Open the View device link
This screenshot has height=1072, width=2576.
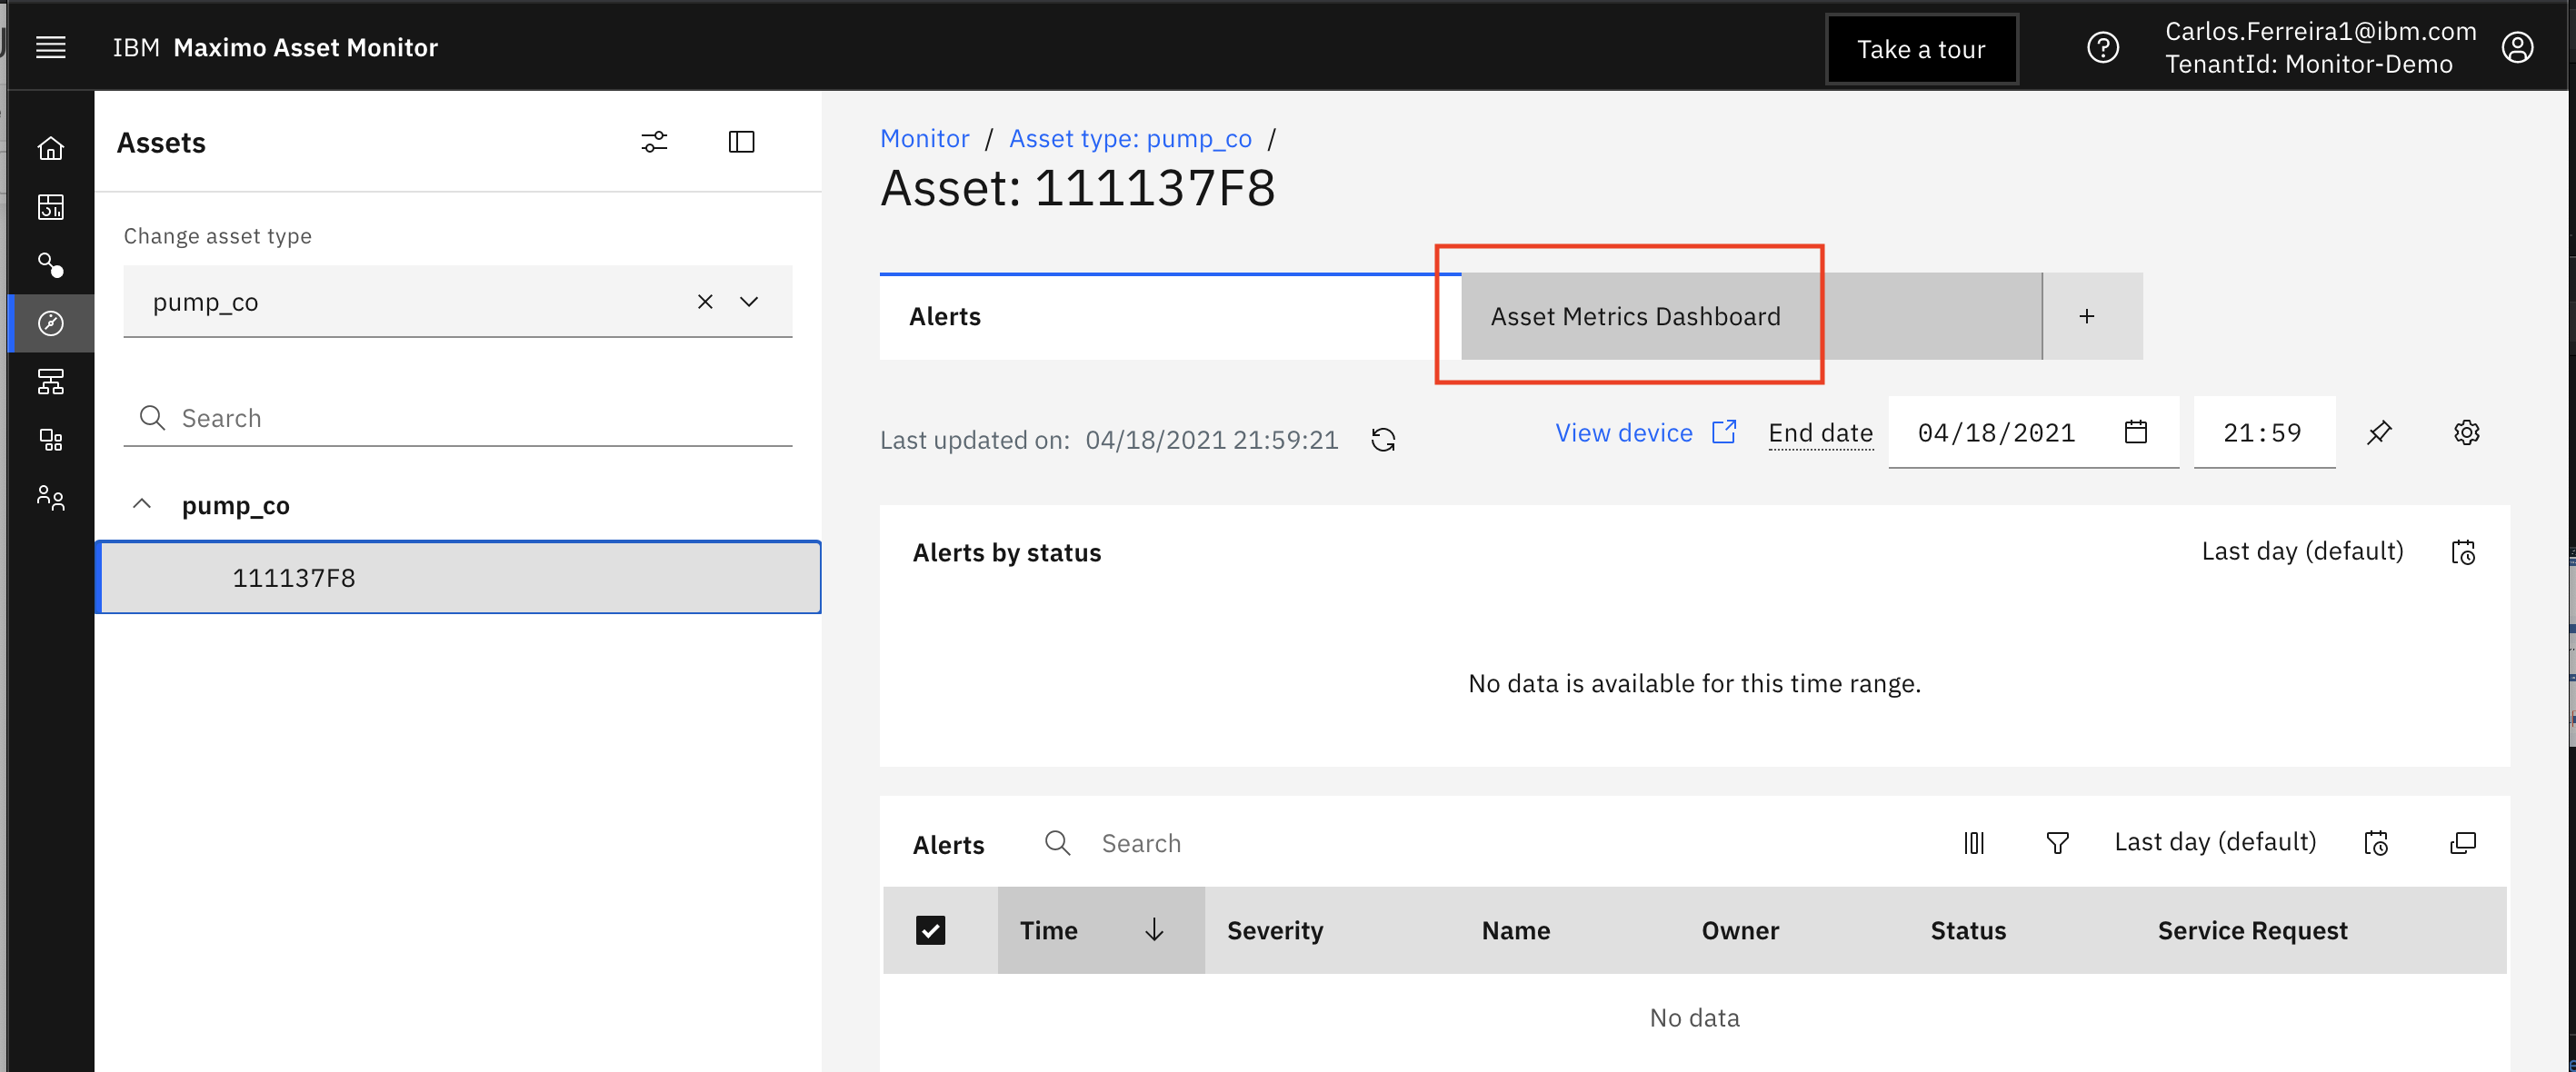point(1644,432)
